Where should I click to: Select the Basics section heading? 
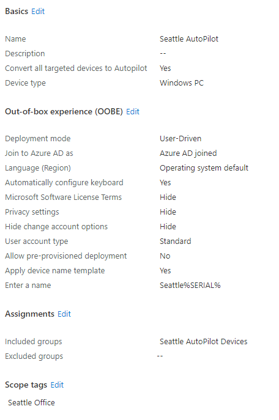coord(17,11)
